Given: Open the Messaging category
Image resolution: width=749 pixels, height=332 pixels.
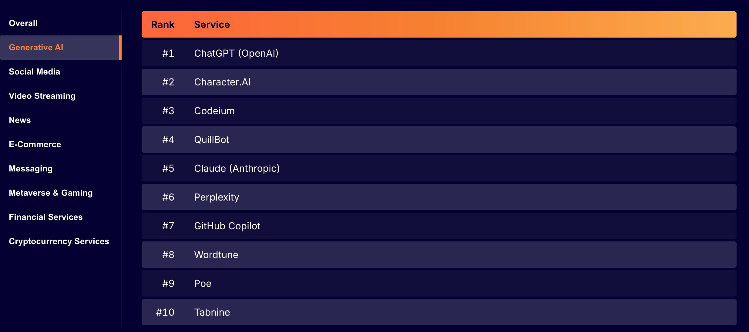Looking at the screenshot, I should [x=31, y=169].
